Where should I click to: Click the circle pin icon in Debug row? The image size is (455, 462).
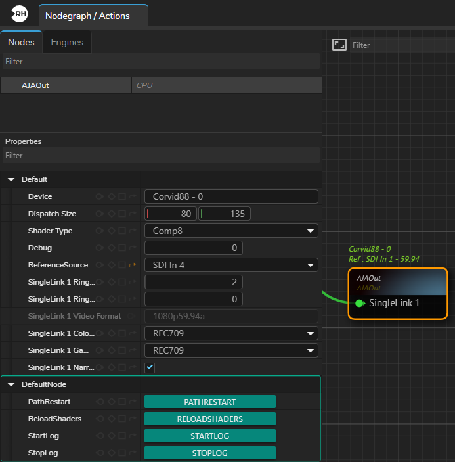click(100, 248)
